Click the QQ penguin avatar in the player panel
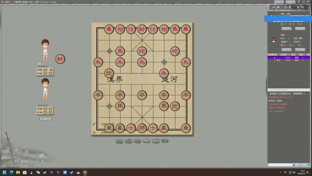Viewport: 312px width, 176px height. (x=274, y=40)
